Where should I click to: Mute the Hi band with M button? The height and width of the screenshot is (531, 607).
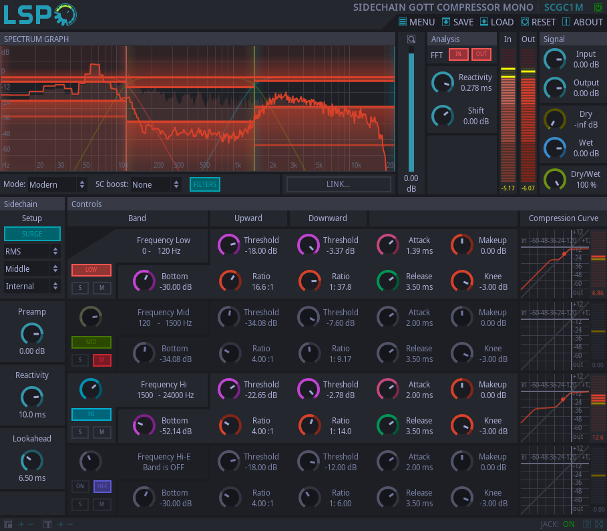click(102, 432)
